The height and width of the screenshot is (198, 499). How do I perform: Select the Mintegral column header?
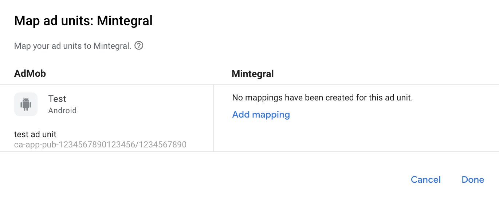(252, 74)
